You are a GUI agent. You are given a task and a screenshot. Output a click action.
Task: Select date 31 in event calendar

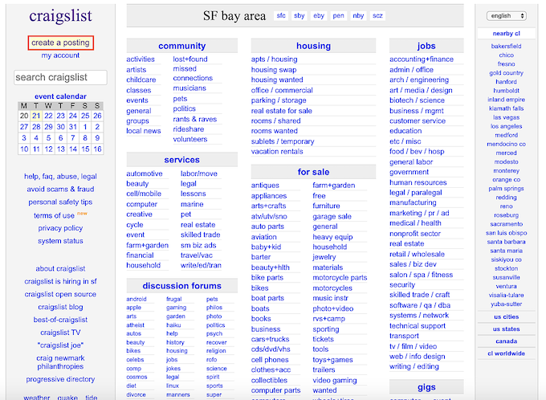(73, 127)
